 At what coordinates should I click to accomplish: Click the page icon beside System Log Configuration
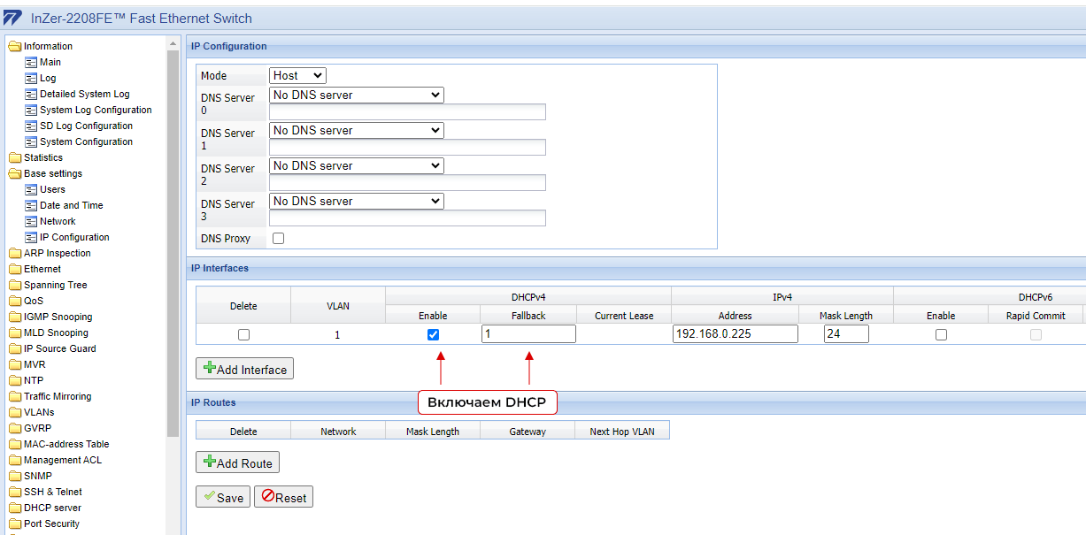[x=31, y=111]
